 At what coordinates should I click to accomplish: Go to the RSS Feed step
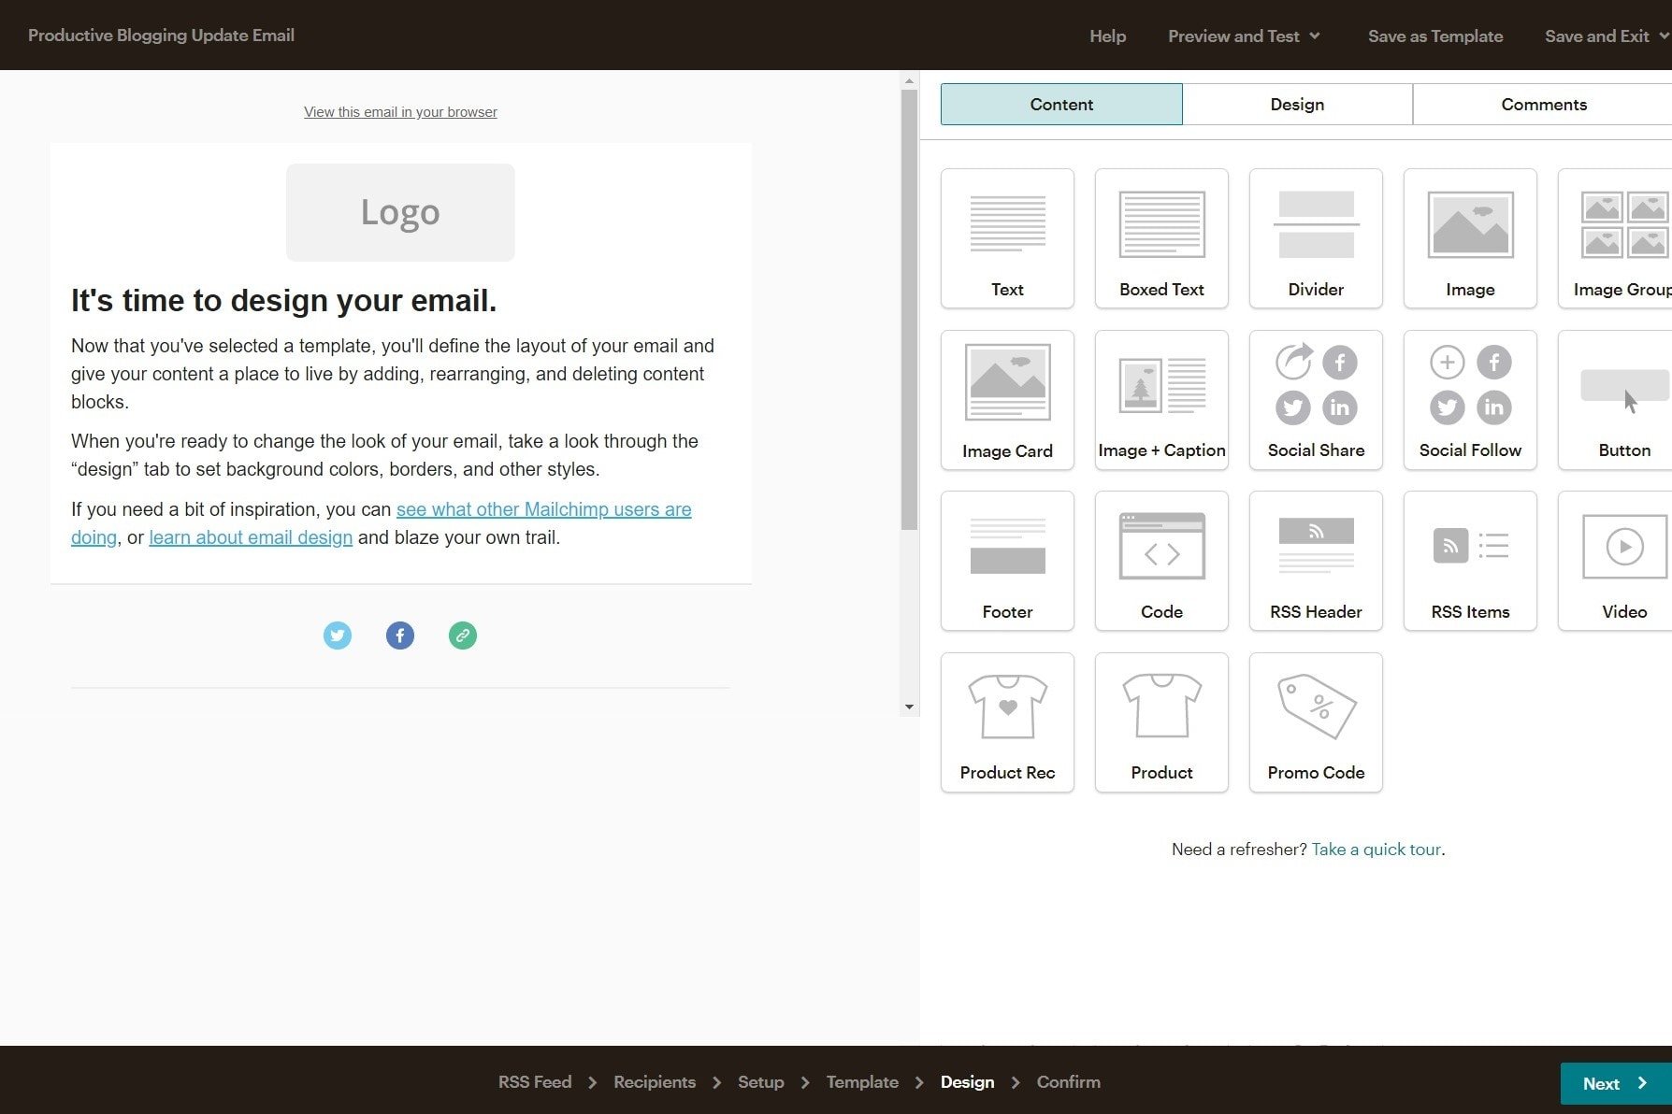tap(535, 1081)
